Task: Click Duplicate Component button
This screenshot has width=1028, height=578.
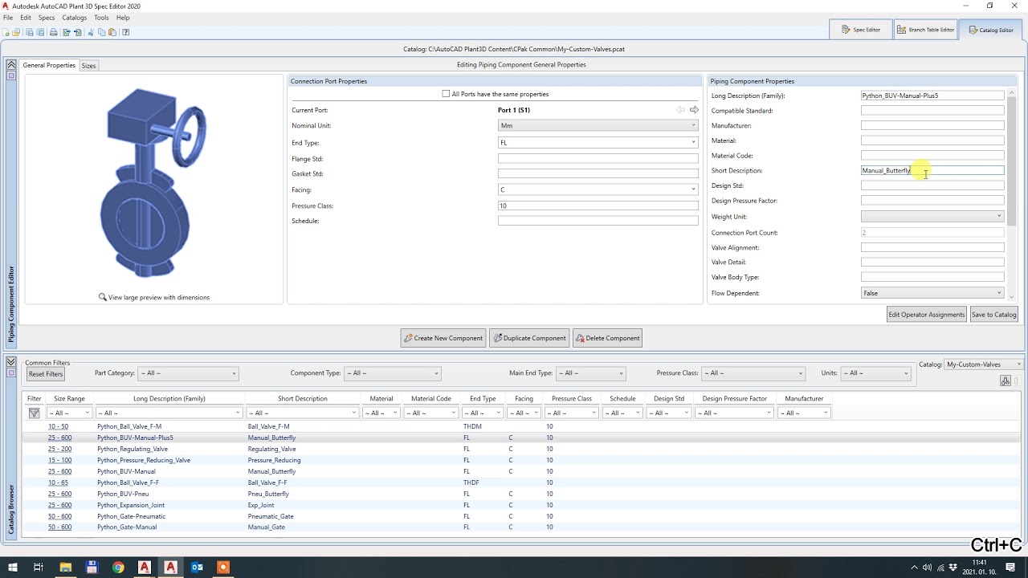Action: click(x=529, y=338)
